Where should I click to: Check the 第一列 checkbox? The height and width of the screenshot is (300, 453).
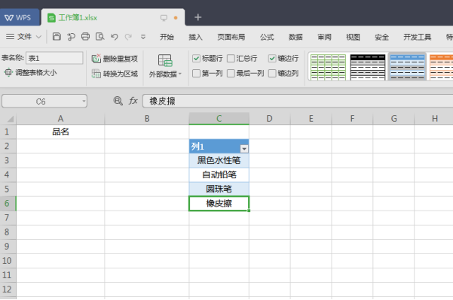click(x=197, y=73)
